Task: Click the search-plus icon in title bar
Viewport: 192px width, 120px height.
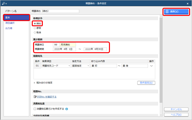Action: tap(5, 4)
